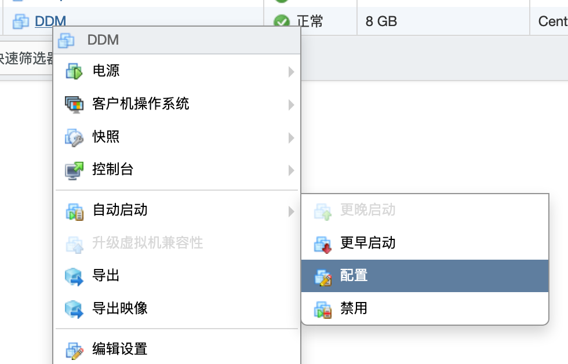Click the green 正常 status checkmark
The width and height of the screenshot is (568, 364).
tap(282, 21)
